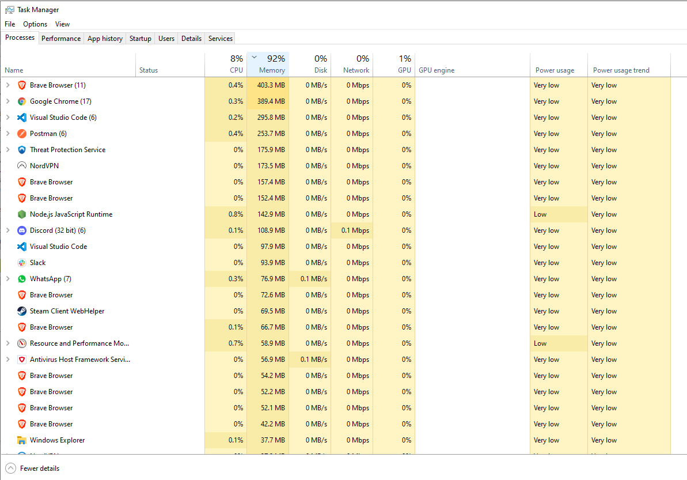Click the Brave icon on the 54.2 MB row
Viewport: 687px width, 480px height.
(x=21, y=376)
